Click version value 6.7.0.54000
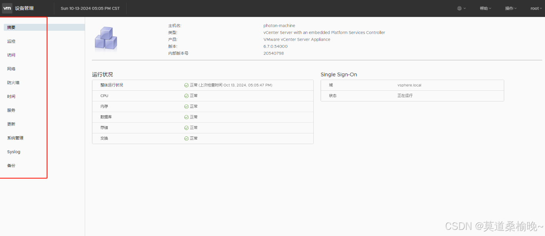Screen dimensions: 545x236 (275, 47)
